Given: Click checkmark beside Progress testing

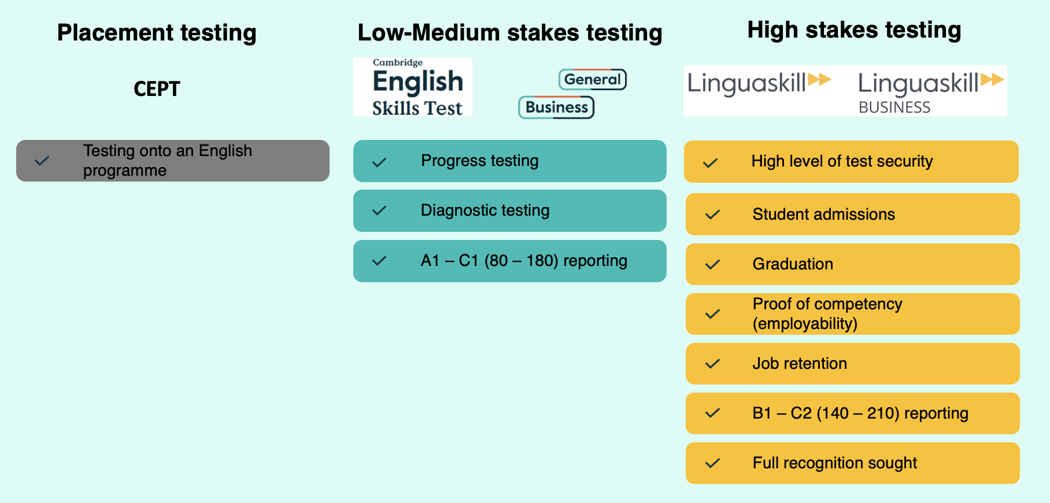Looking at the screenshot, I should [379, 162].
